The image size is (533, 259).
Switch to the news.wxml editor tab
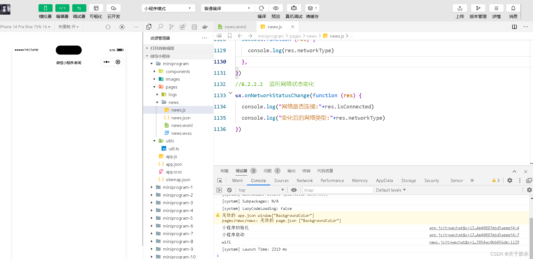(235, 27)
